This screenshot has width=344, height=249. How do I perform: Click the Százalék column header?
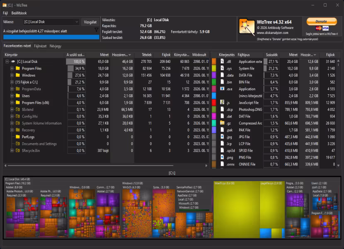[x=271, y=55]
